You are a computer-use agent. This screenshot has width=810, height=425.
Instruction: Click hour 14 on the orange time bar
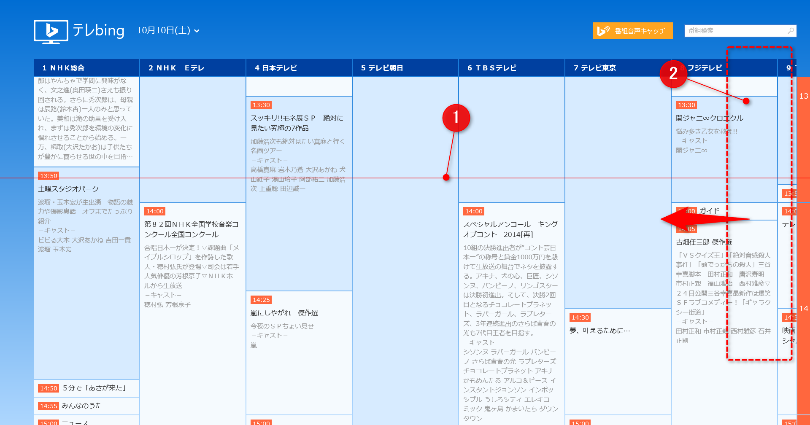[804, 309]
